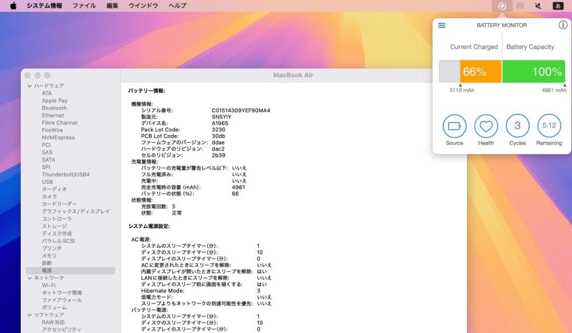The image size is (572, 333).
Task: Collapse the ネットワーク section
Action: [30, 277]
